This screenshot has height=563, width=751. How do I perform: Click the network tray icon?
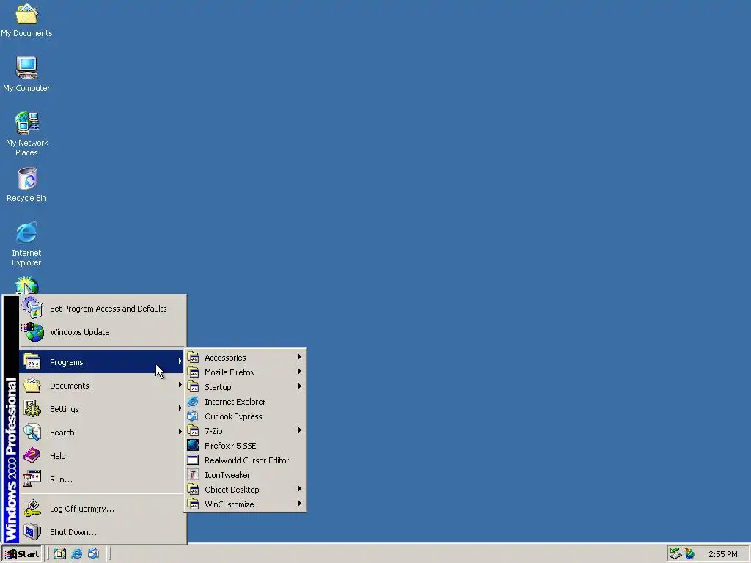(x=675, y=553)
